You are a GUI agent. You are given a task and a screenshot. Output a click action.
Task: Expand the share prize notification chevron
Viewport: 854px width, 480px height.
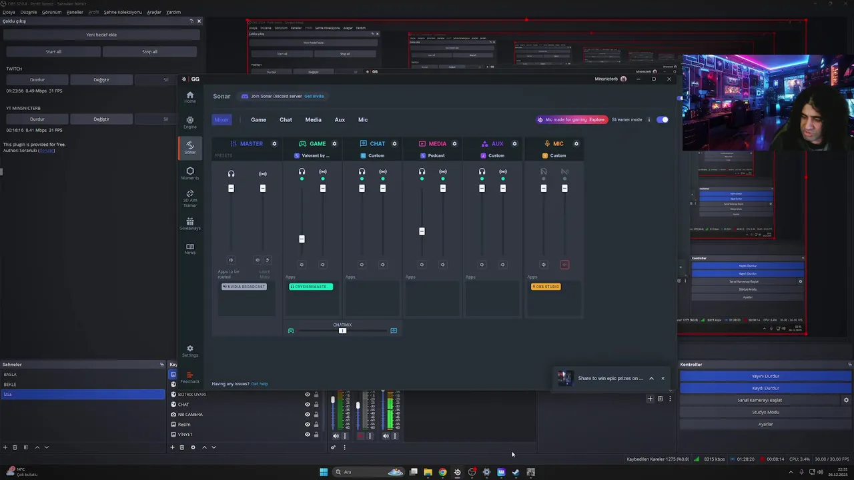651,379
